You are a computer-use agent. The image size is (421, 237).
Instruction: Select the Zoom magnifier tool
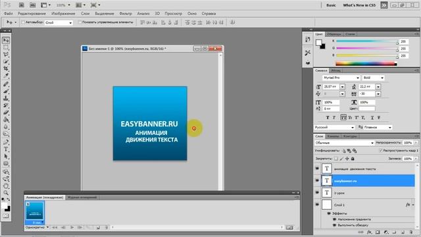pyautogui.click(x=6, y=193)
